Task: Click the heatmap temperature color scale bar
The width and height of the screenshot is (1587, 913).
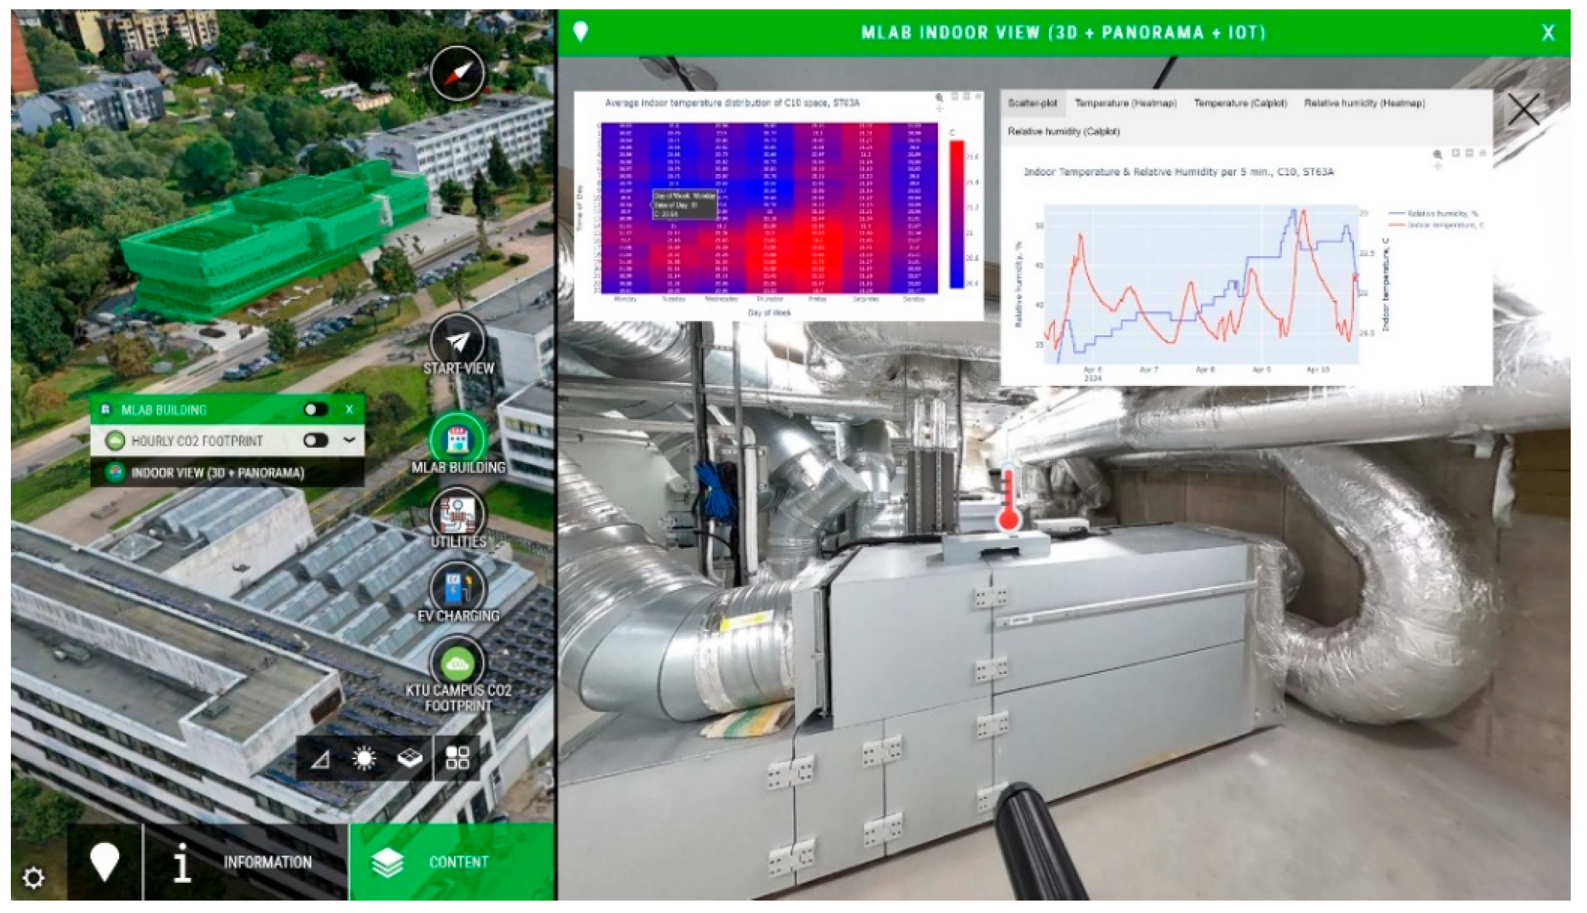Action: 957,214
